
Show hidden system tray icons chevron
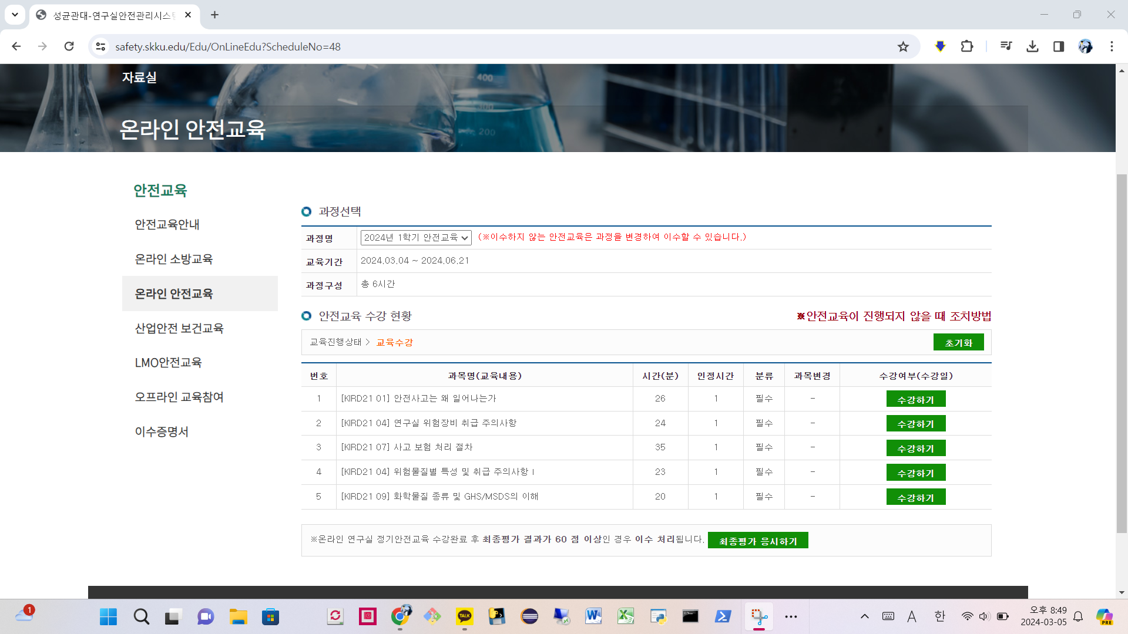pyautogui.click(x=864, y=616)
